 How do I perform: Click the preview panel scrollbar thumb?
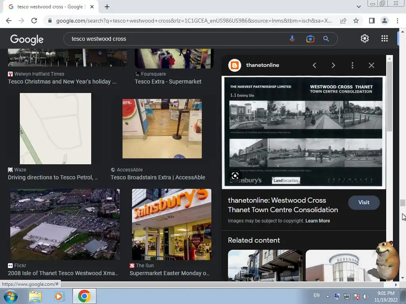pyautogui.click(x=389, y=96)
